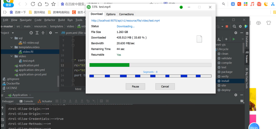
Task: Open the Run menu in IDE
Action: point(70,20)
